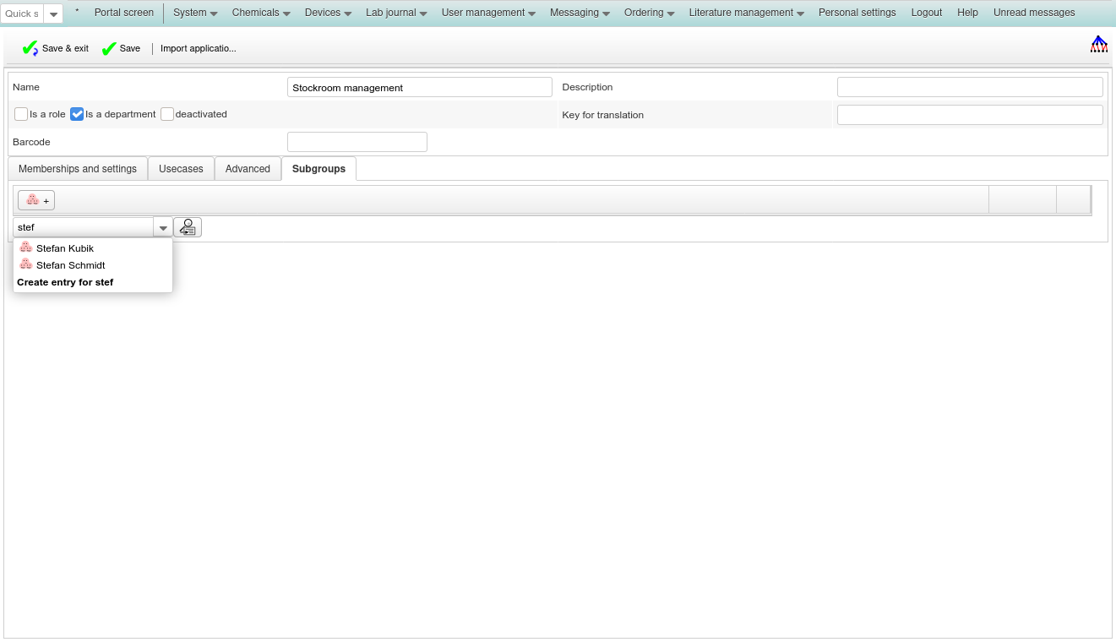1116x642 pixels.
Task: Click the Logout link
Action: 927,13
